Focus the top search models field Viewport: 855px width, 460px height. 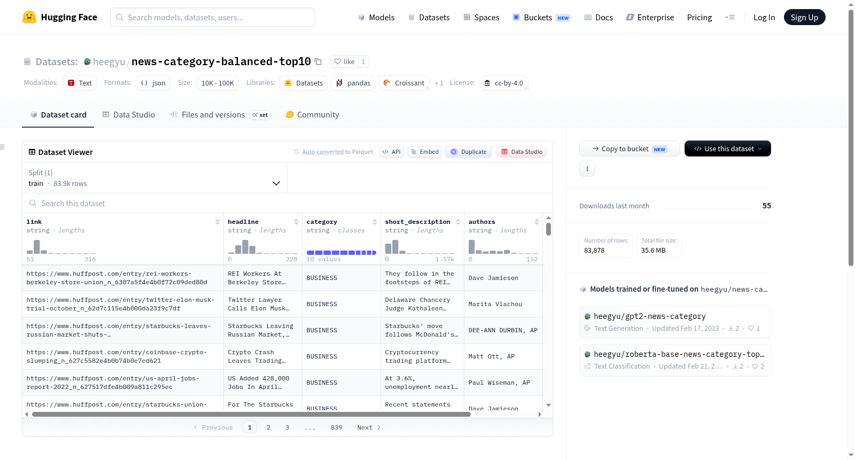point(213,17)
